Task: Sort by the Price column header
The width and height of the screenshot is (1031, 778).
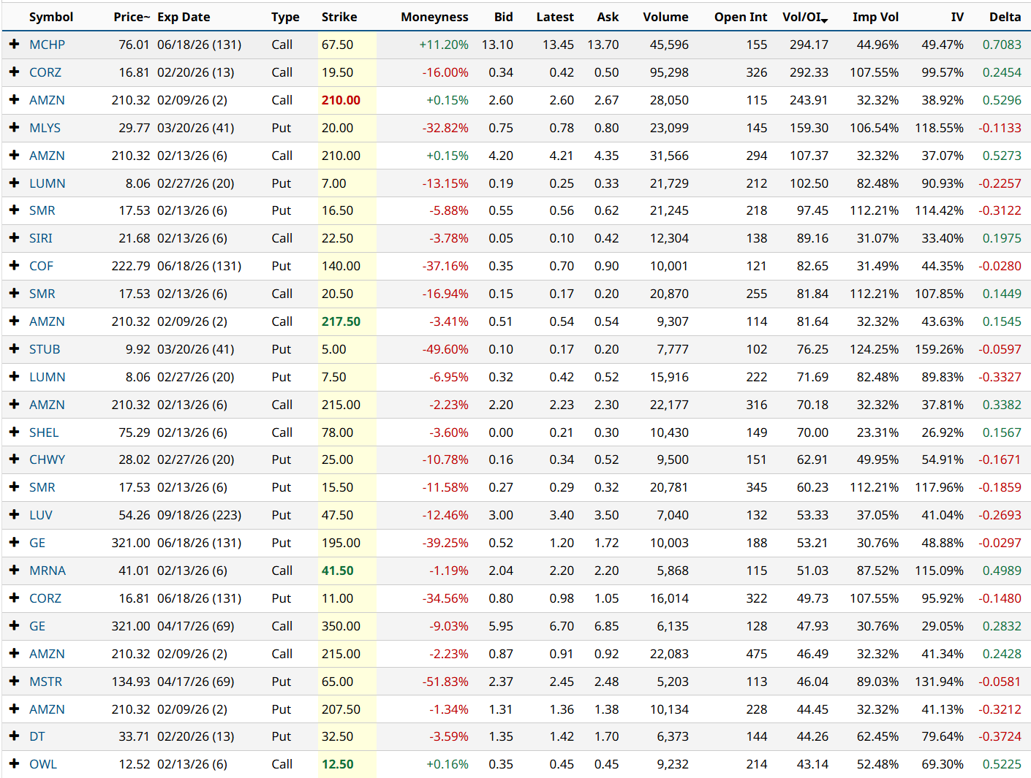Action: coord(132,17)
